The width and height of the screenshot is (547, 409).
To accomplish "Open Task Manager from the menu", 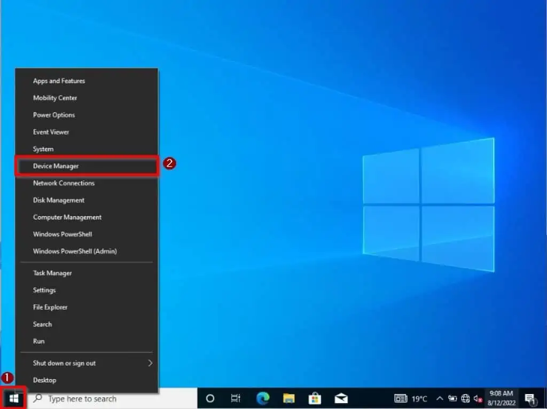I will tap(87, 273).
